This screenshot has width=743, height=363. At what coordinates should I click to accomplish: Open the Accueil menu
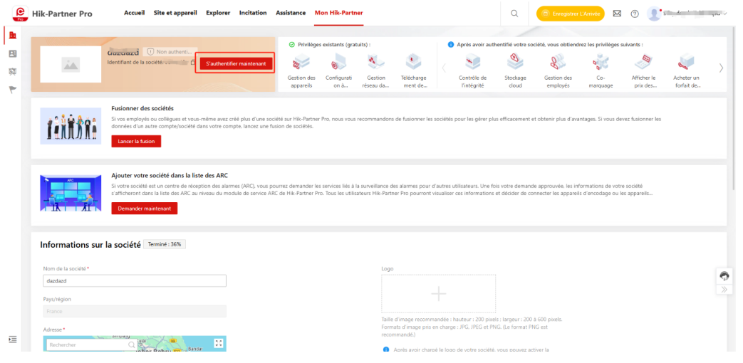coord(135,13)
